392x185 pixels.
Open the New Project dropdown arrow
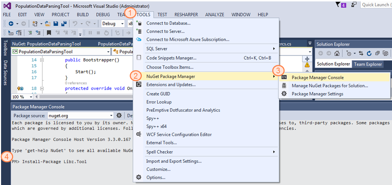(41, 24)
